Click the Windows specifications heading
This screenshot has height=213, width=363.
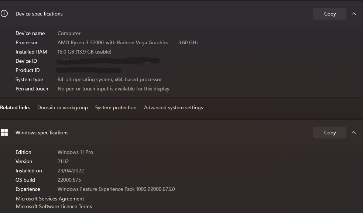click(42, 133)
